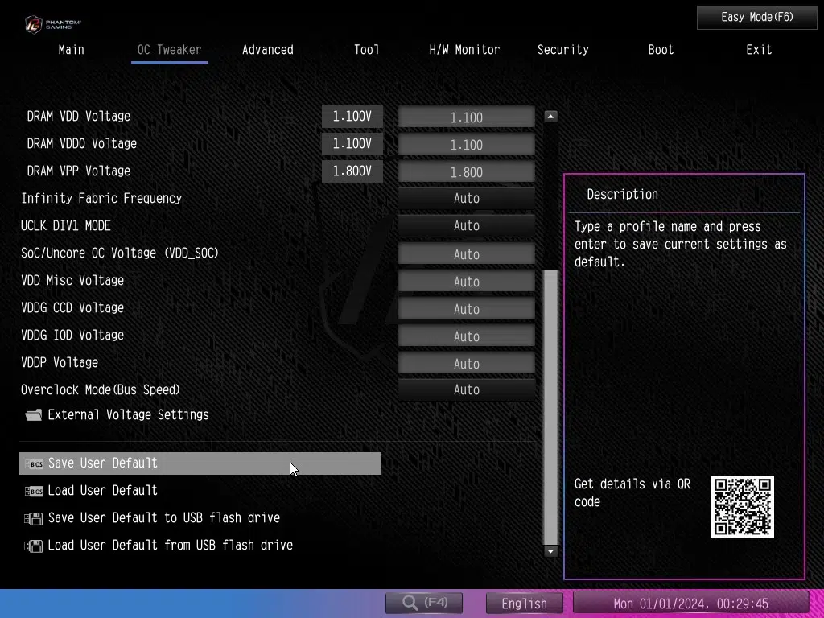Click the settings list scrollbar thumb
The image size is (824, 618).
click(550, 406)
